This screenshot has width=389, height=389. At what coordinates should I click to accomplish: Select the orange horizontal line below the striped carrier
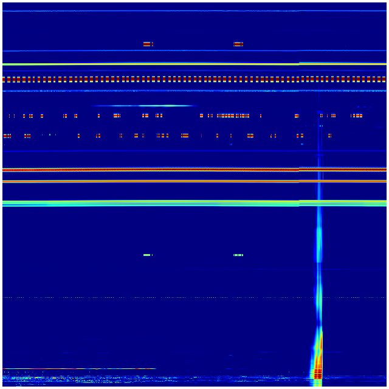[152, 181]
